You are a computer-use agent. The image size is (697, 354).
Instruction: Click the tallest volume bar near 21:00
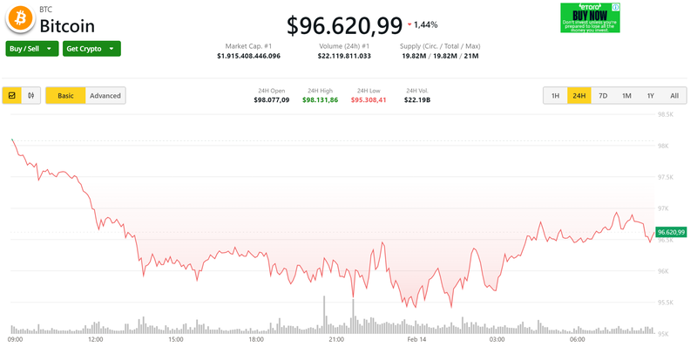pyautogui.click(x=325, y=314)
